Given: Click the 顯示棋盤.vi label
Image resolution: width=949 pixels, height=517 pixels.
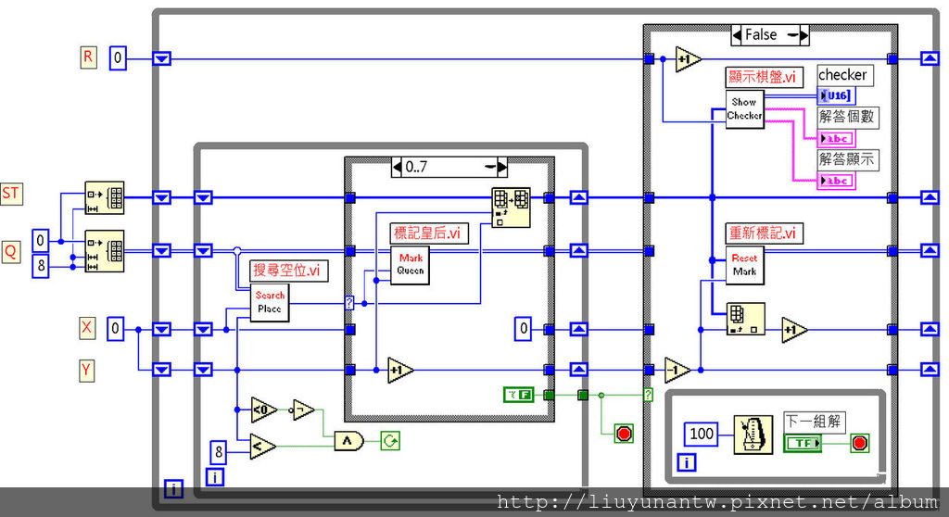Looking at the screenshot, I should pyautogui.click(x=765, y=77).
